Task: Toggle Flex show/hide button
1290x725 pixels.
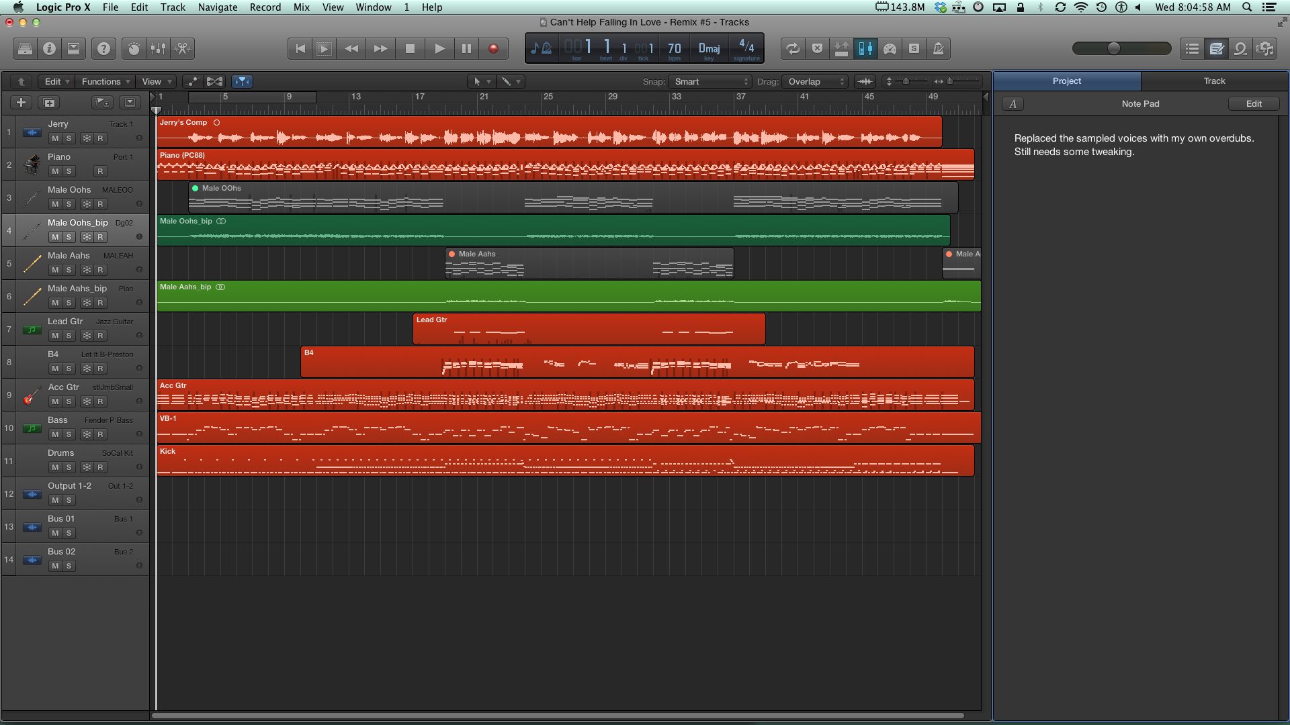Action: coord(214,81)
